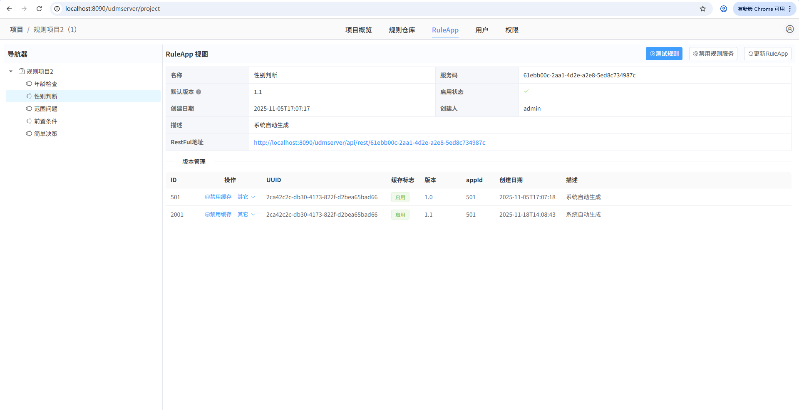Reload the page using the browser refresh icon
Image resolution: width=799 pixels, height=410 pixels.
tap(39, 9)
